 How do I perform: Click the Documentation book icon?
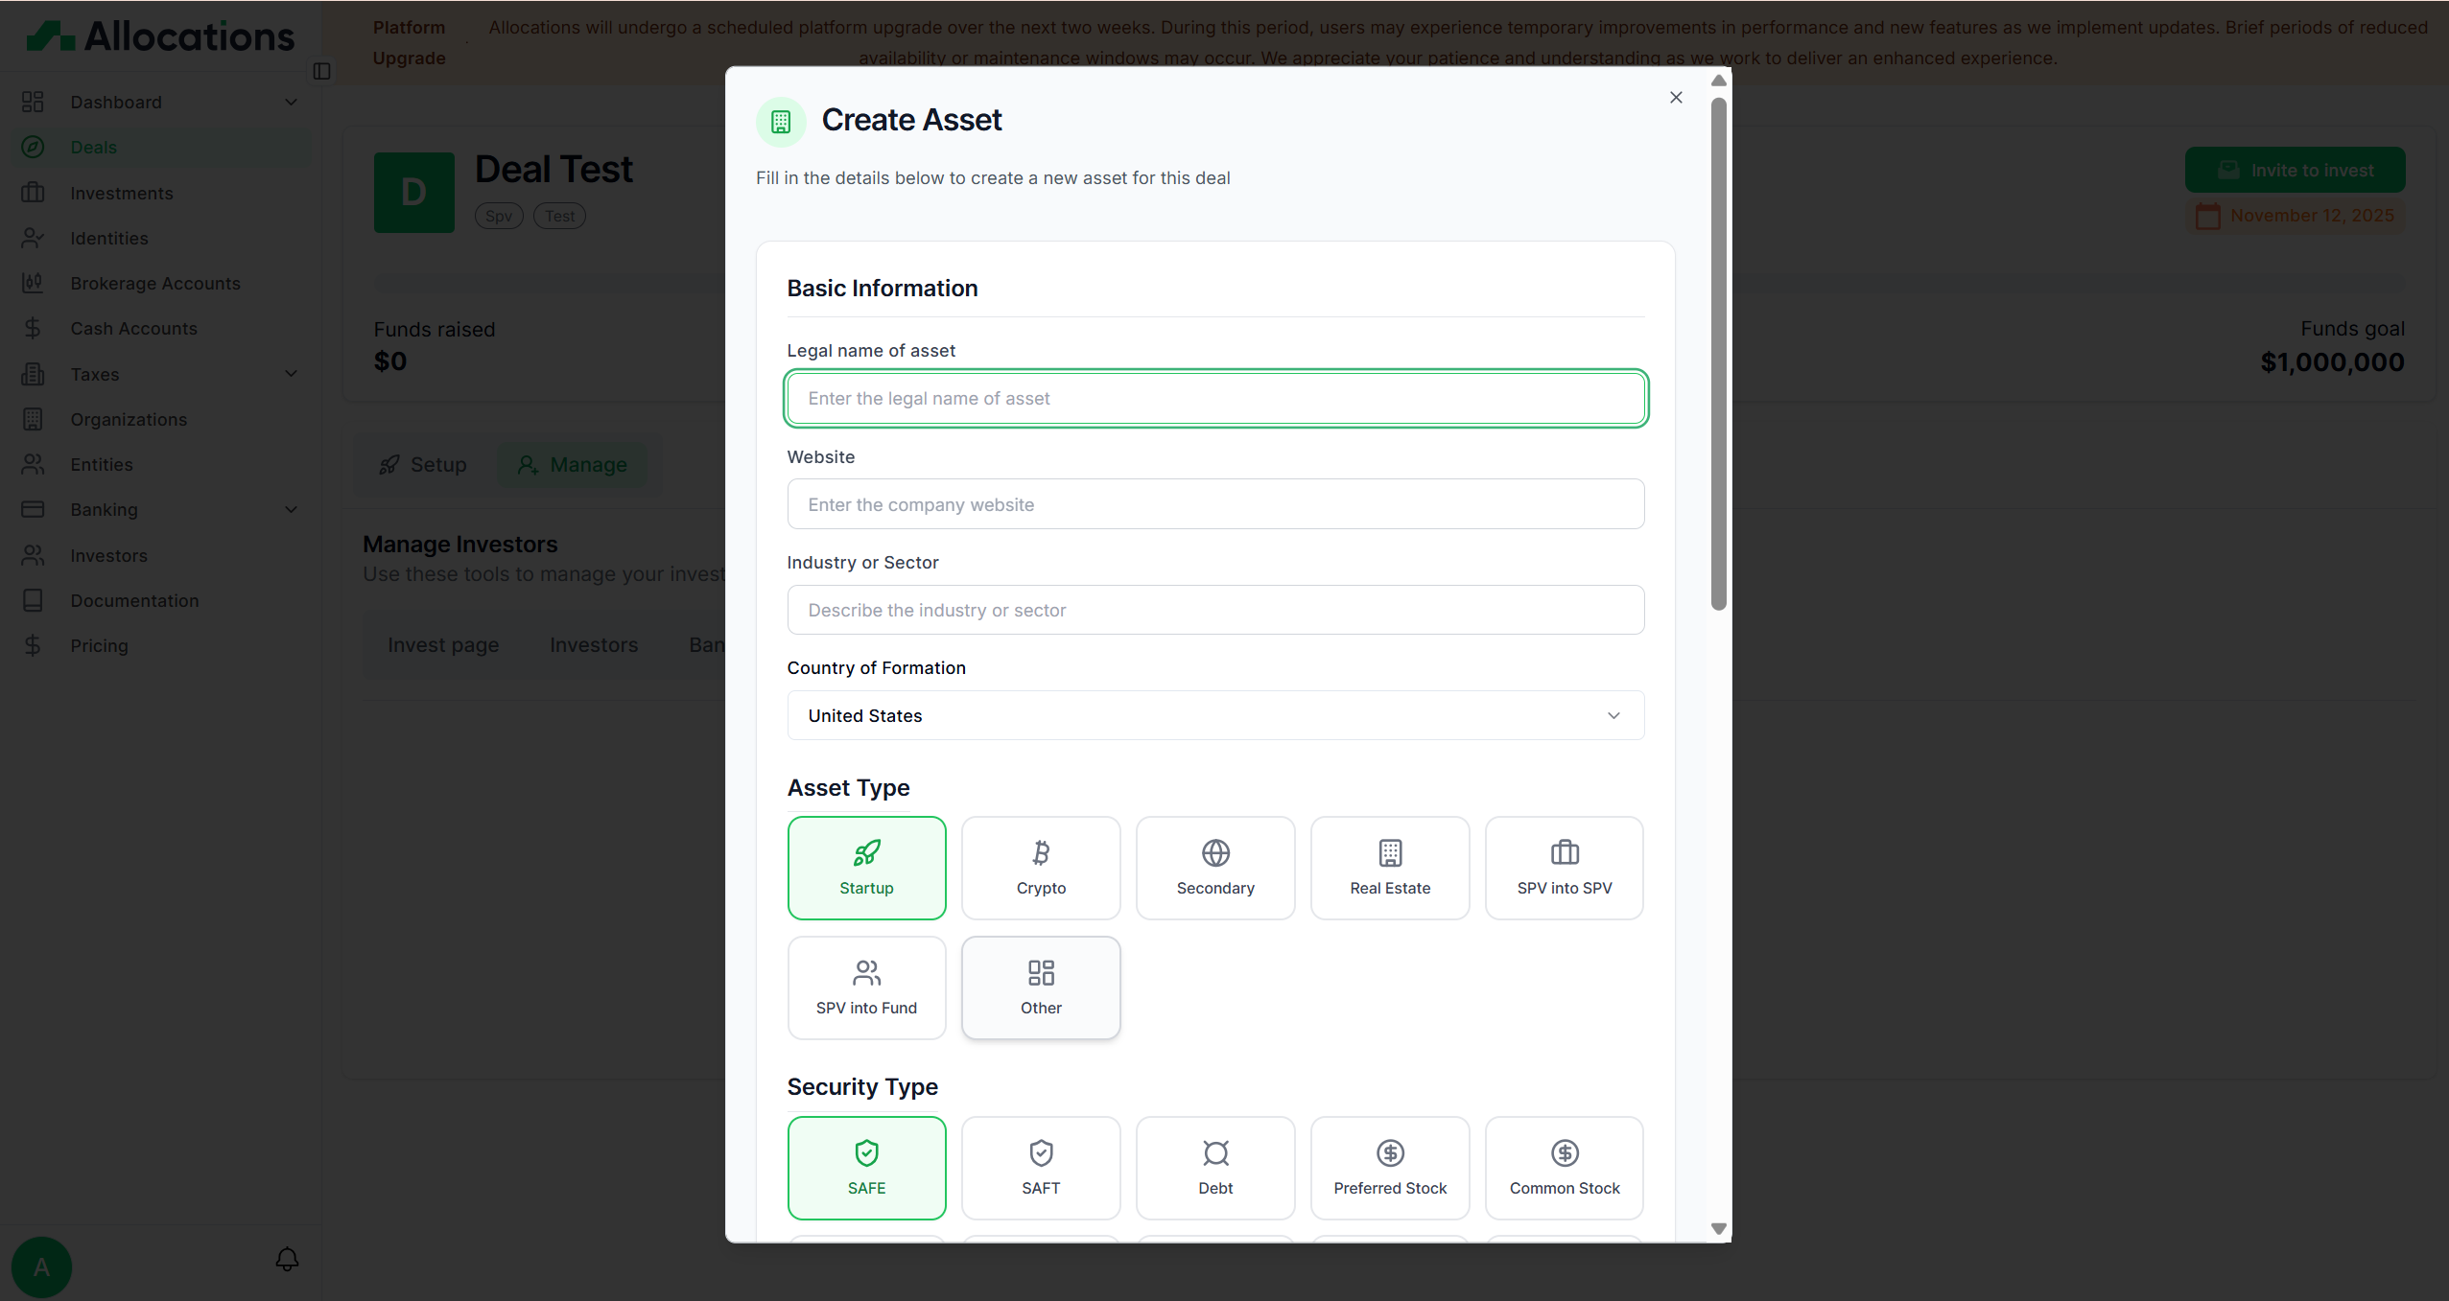click(33, 600)
